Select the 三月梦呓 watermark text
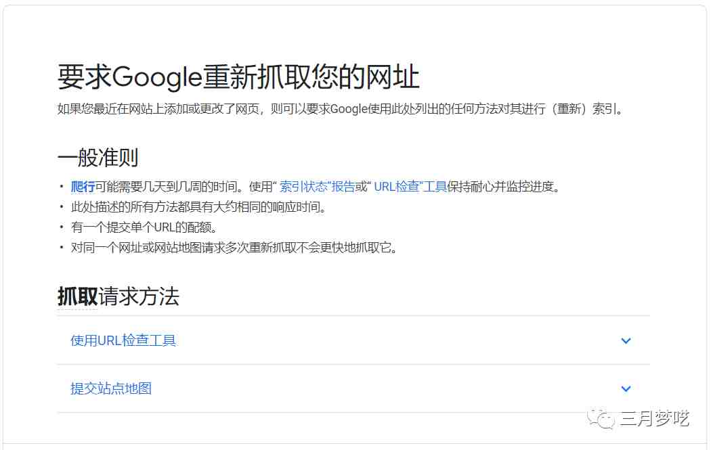Image resolution: width=713 pixels, height=450 pixels. click(x=654, y=418)
